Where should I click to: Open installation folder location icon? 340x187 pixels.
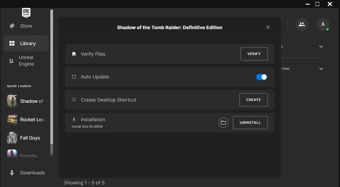point(223,123)
